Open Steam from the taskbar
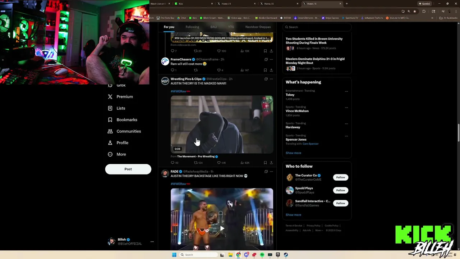The height and width of the screenshot is (259, 460). point(286,255)
